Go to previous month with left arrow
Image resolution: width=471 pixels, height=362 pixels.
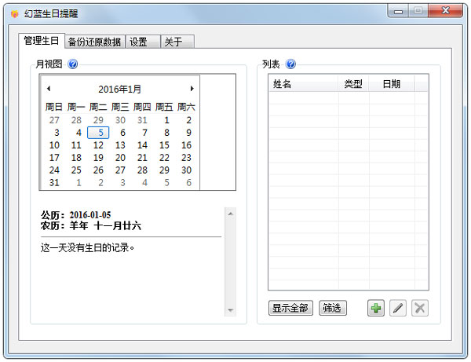pyautogui.click(x=49, y=90)
